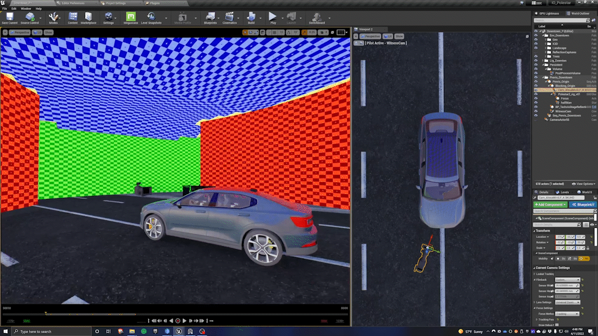Collapse the Transform section
The width and height of the screenshot is (598, 336).
[x=534, y=231]
